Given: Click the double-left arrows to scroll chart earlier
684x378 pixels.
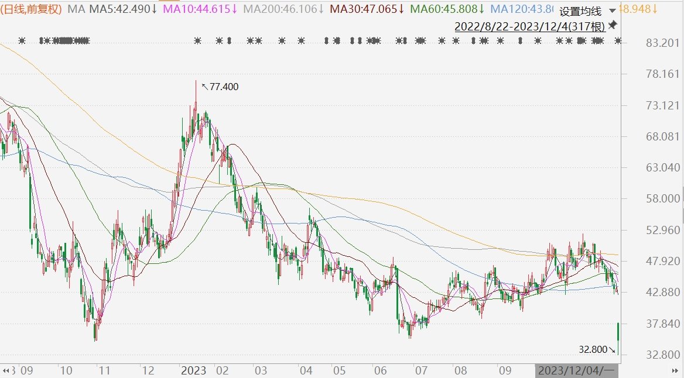Looking at the screenshot, I should pyautogui.click(x=6, y=371).
